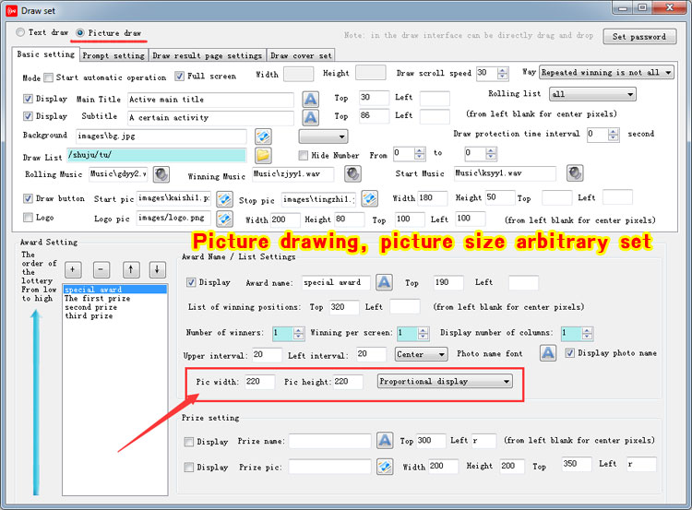
Task: Add award with plus button
Action: (x=75, y=269)
